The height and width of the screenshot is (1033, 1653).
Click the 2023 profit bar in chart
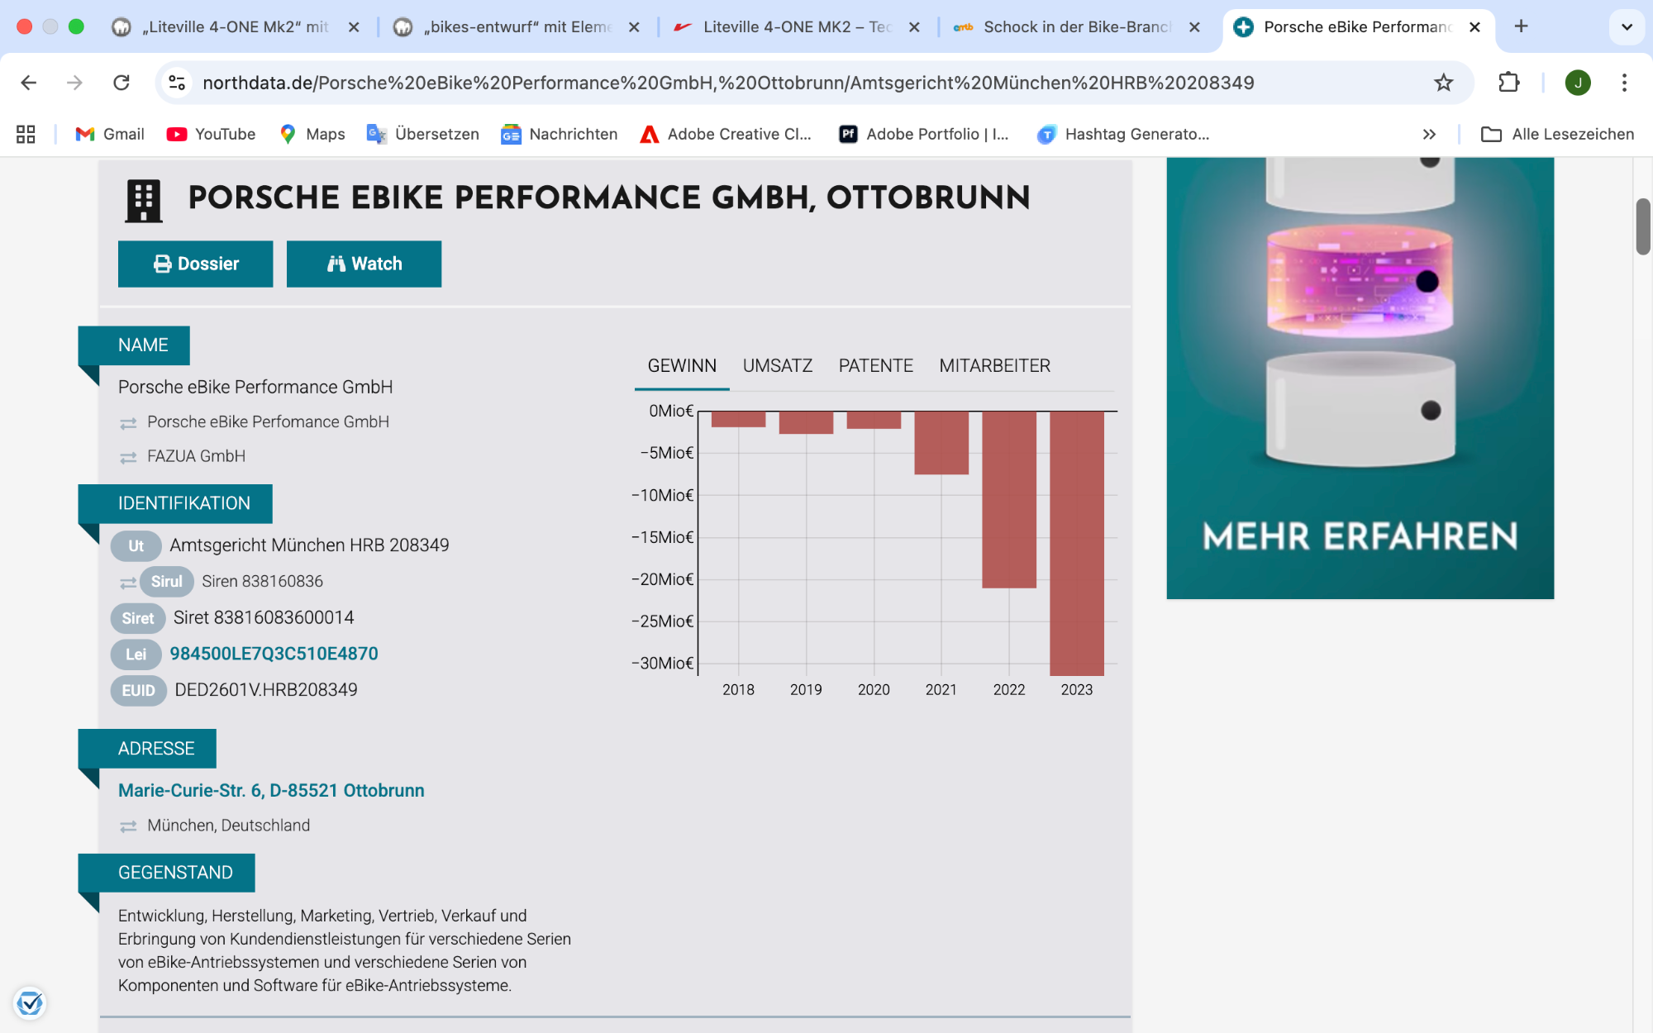(1076, 542)
